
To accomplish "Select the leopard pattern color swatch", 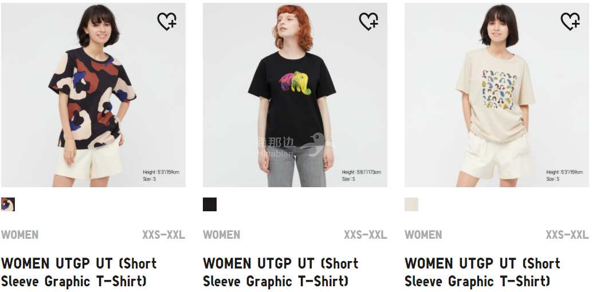I will click(8, 204).
